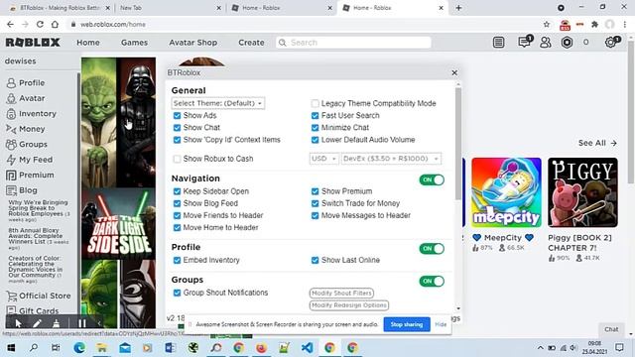Open Visual Studio Code from the taskbar
Image resolution: width=635 pixels, height=357 pixels.
(x=307, y=347)
